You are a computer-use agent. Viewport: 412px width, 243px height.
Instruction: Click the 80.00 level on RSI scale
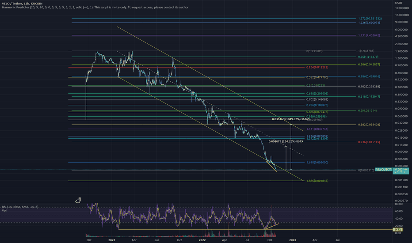pyautogui.click(x=399, y=204)
